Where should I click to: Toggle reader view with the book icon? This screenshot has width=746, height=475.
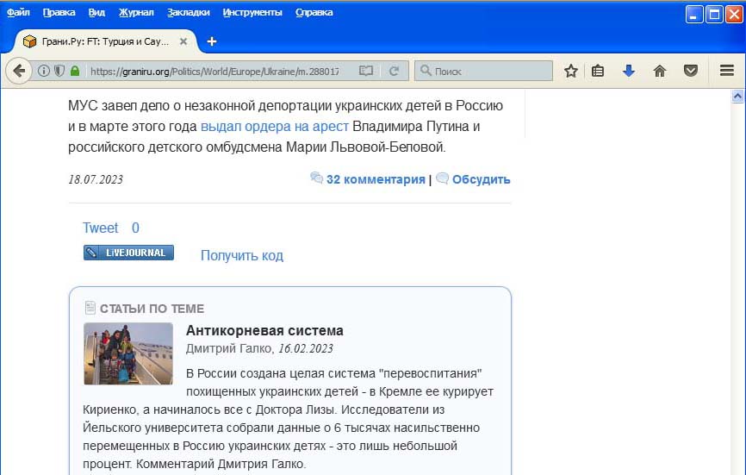[366, 71]
